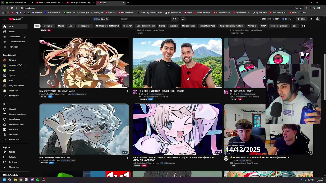Expand Mostrar más under Tú
326x183 pixels.
pos(14,140)
